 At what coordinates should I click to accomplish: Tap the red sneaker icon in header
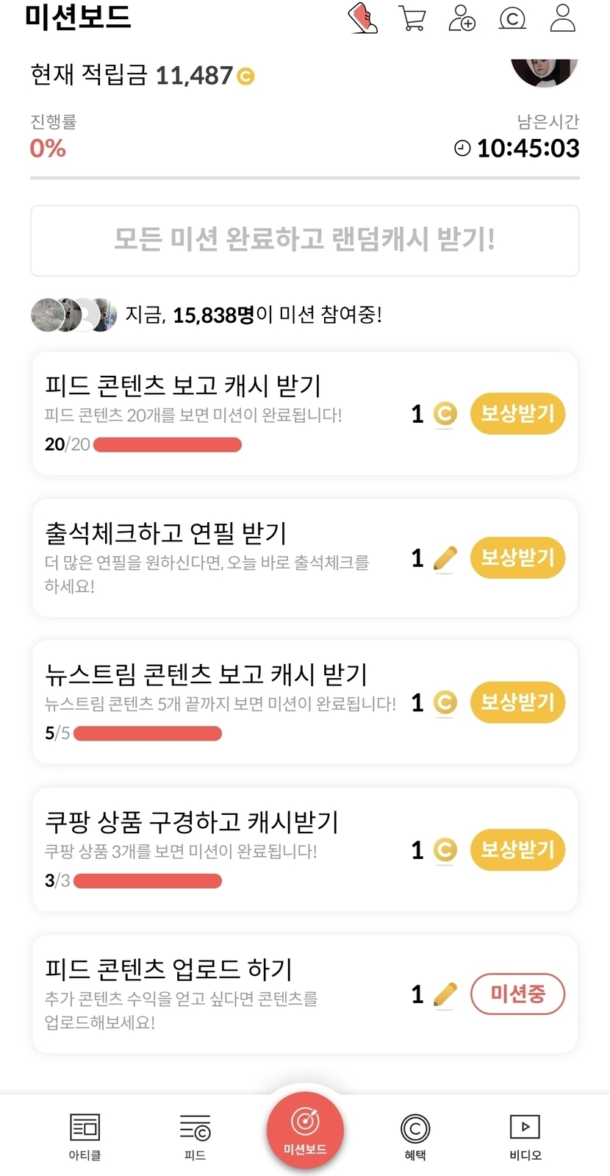(362, 18)
